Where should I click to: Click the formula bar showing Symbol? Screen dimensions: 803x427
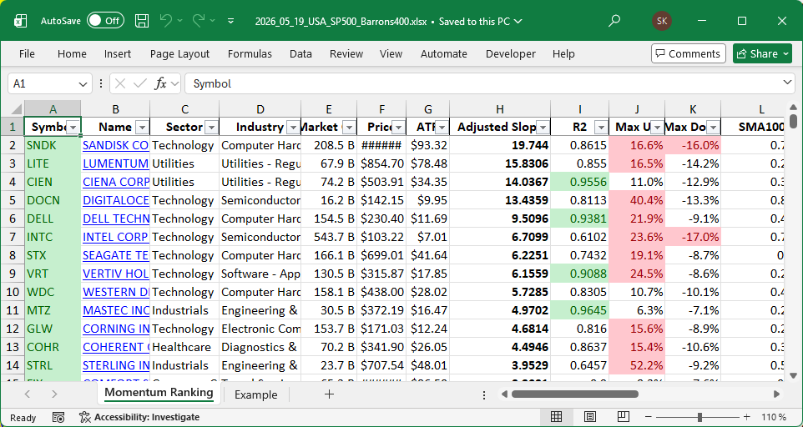(482, 83)
